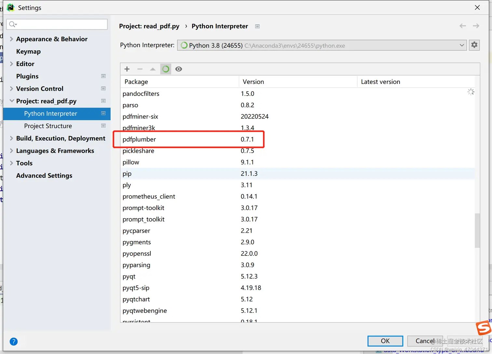Open Advanced Settings page

(44, 176)
